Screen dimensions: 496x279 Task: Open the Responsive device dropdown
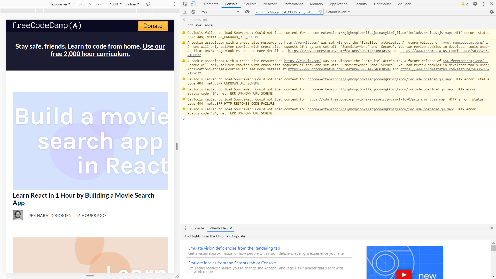click(x=60, y=4)
